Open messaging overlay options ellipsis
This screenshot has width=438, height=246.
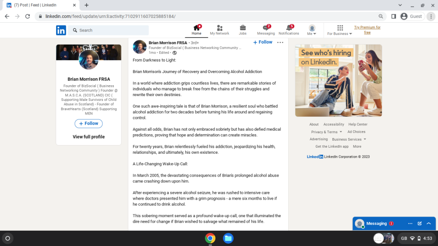[410, 223]
